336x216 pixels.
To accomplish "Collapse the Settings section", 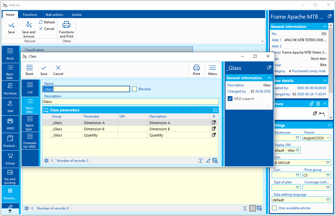I will click(x=329, y=125).
